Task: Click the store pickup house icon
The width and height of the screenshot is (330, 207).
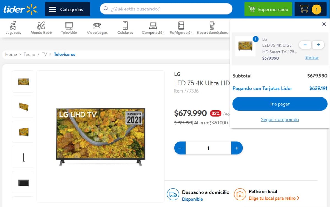Action: point(240,194)
